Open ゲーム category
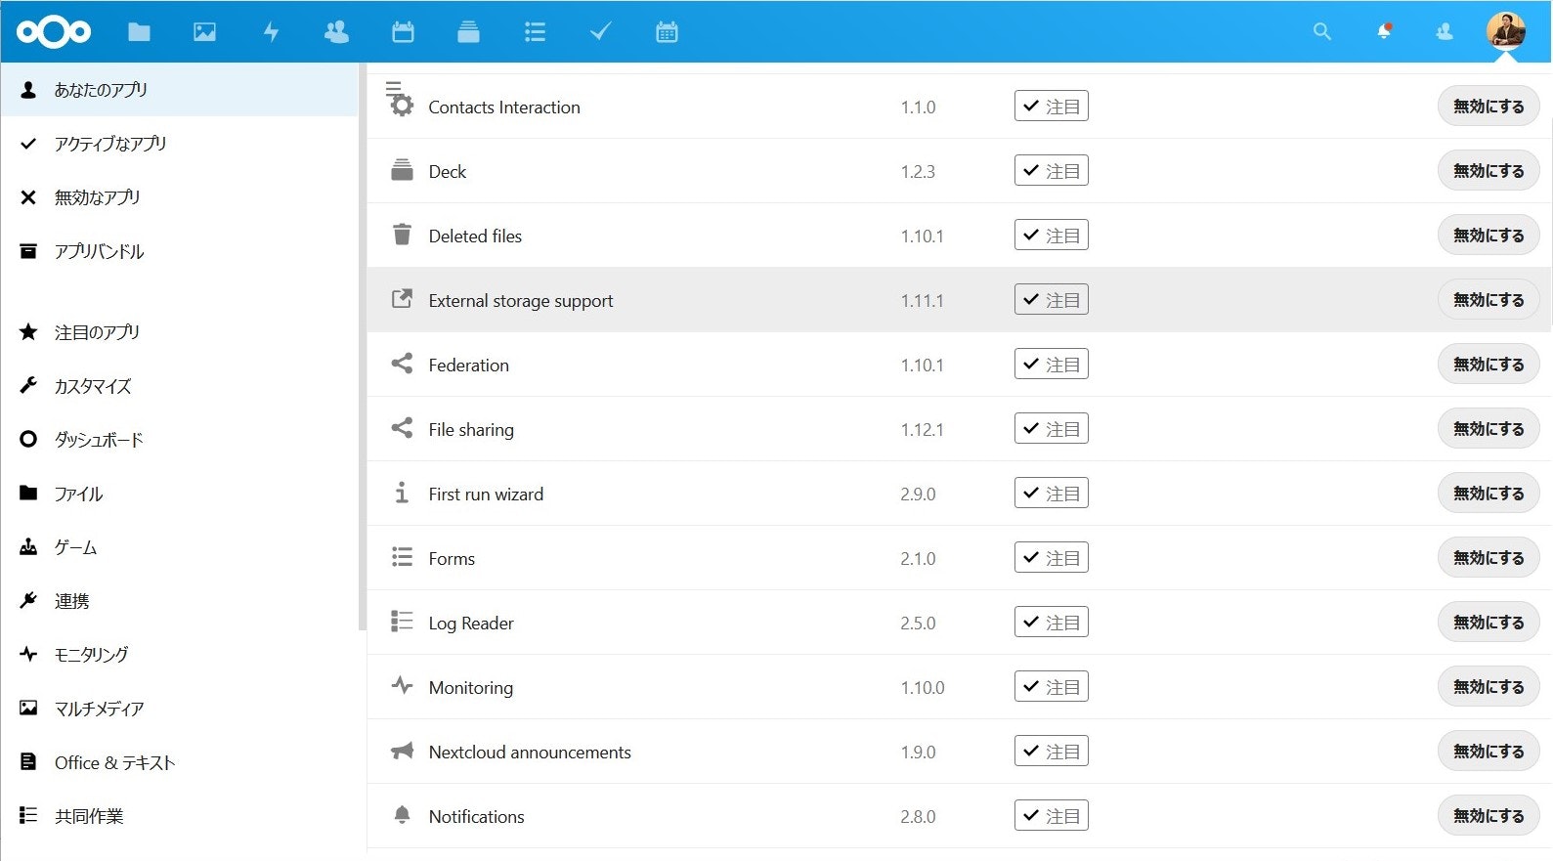 [180, 547]
